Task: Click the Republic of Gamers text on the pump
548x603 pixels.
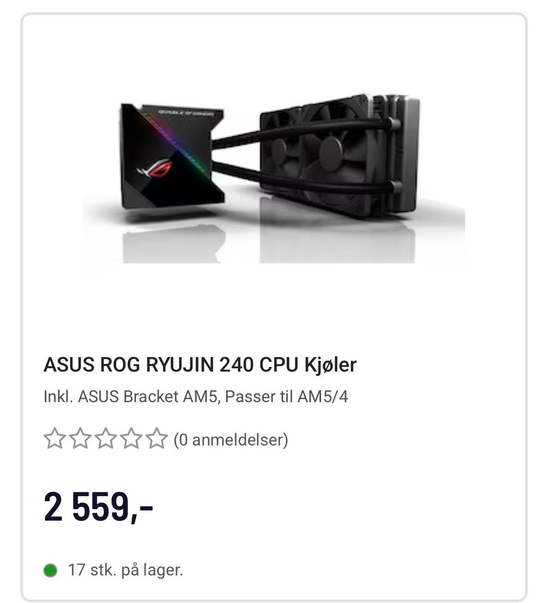Action: (186, 113)
